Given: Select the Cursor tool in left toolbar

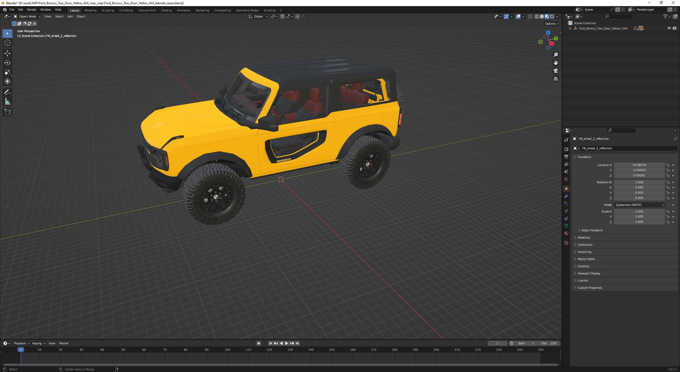Looking at the screenshot, I should click(7, 43).
